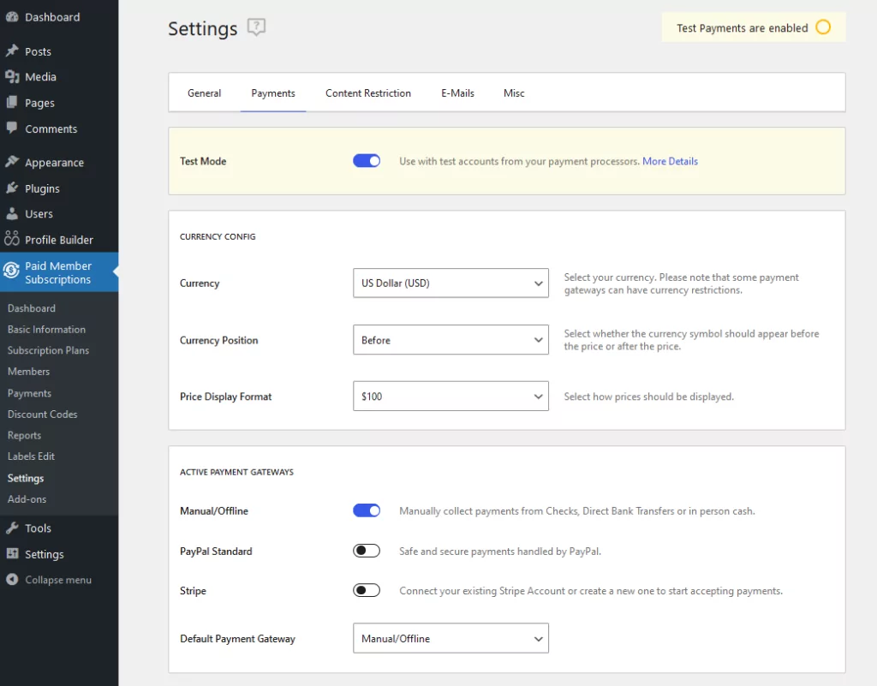This screenshot has height=686, width=877.
Task: Open the Currency Position dropdown
Action: click(x=450, y=340)
